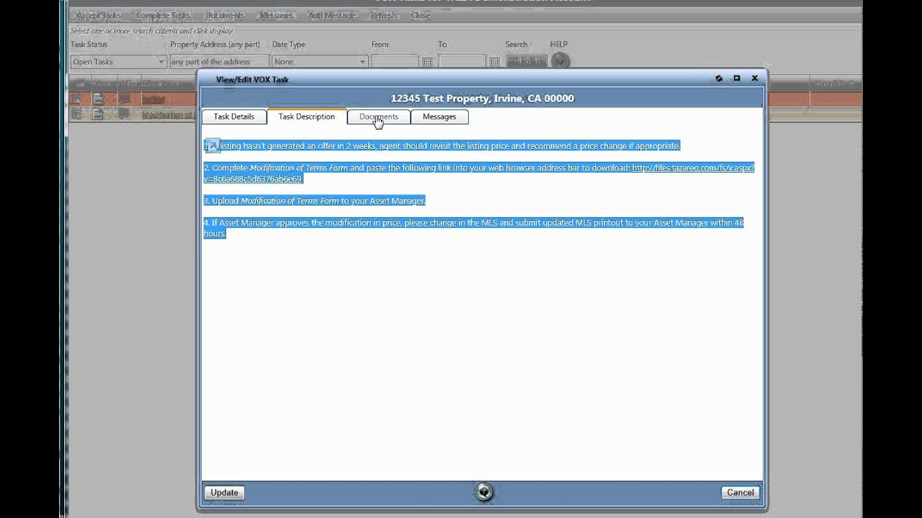Click message icon in the red listing row
The width and height of the screenshot is (922, 518).
[x=123, y=99]
